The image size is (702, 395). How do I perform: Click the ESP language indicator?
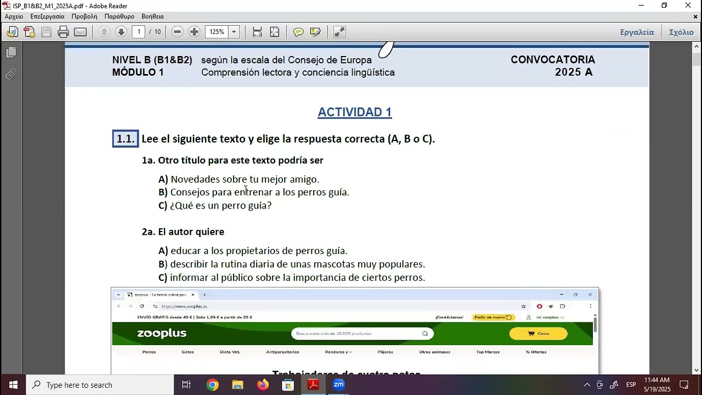click(x=631, y=385)
